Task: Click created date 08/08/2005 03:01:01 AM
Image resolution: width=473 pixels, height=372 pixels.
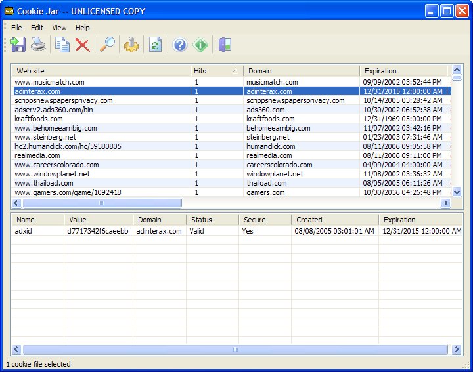Action: [334, 231]
